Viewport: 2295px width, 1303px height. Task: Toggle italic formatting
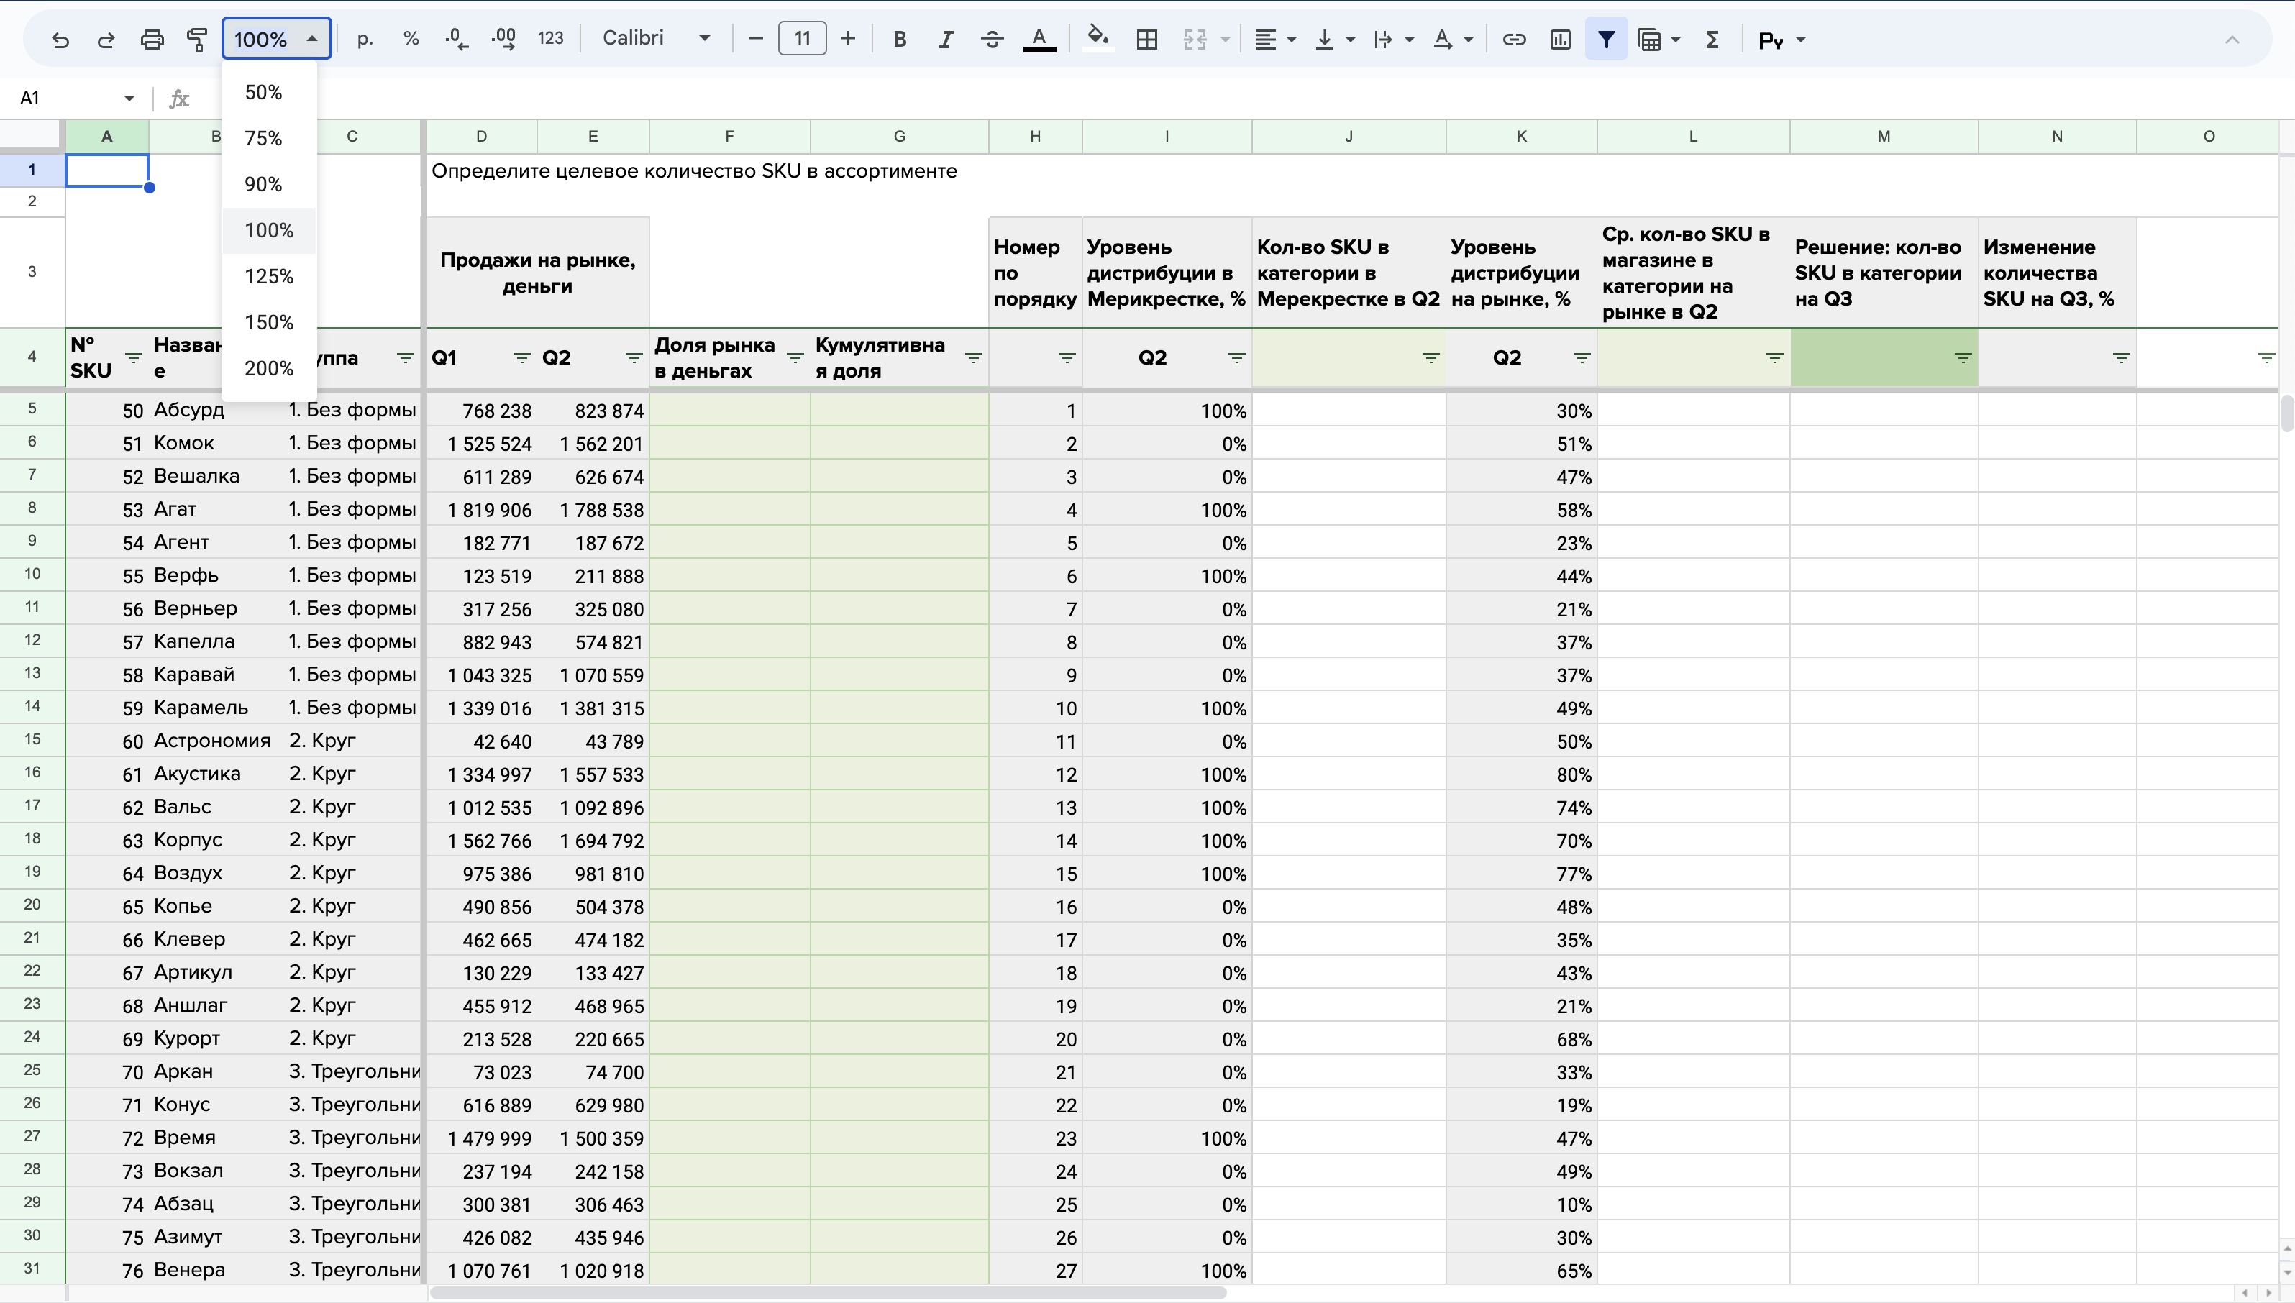[x=945, y=40]
